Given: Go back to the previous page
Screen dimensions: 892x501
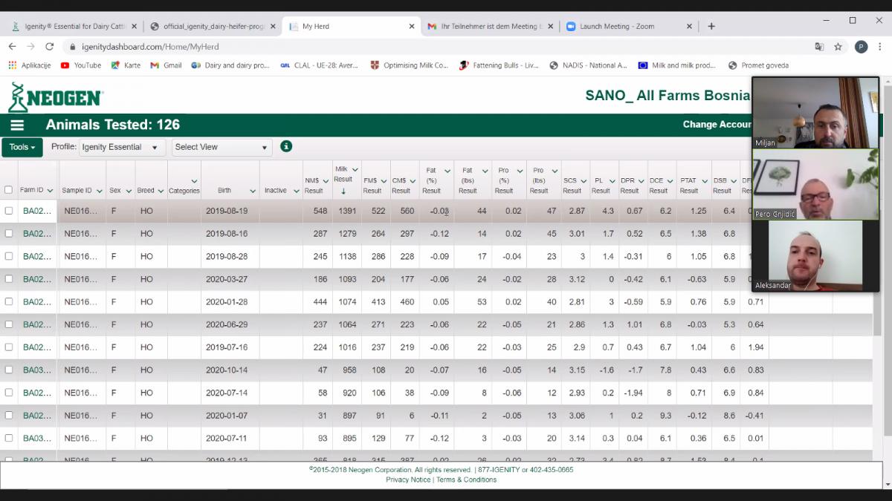Looking at the screenshot, I should click(x=12, y=46).
